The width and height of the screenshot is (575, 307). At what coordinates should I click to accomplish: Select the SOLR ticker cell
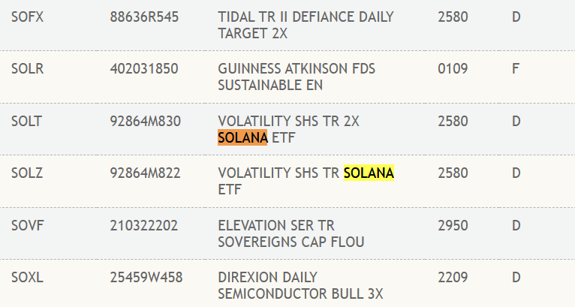(x=28, y=69)
